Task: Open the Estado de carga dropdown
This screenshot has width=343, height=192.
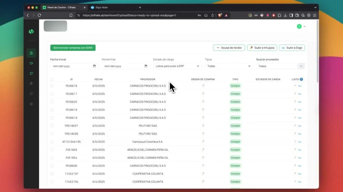Action: pos(177,66)
